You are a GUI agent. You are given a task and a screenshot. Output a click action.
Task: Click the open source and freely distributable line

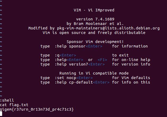pyautogui.click(x=94, y=33)
